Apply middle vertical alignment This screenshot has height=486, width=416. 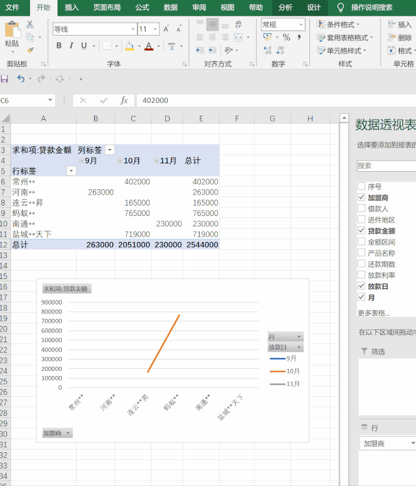(213, 24)
